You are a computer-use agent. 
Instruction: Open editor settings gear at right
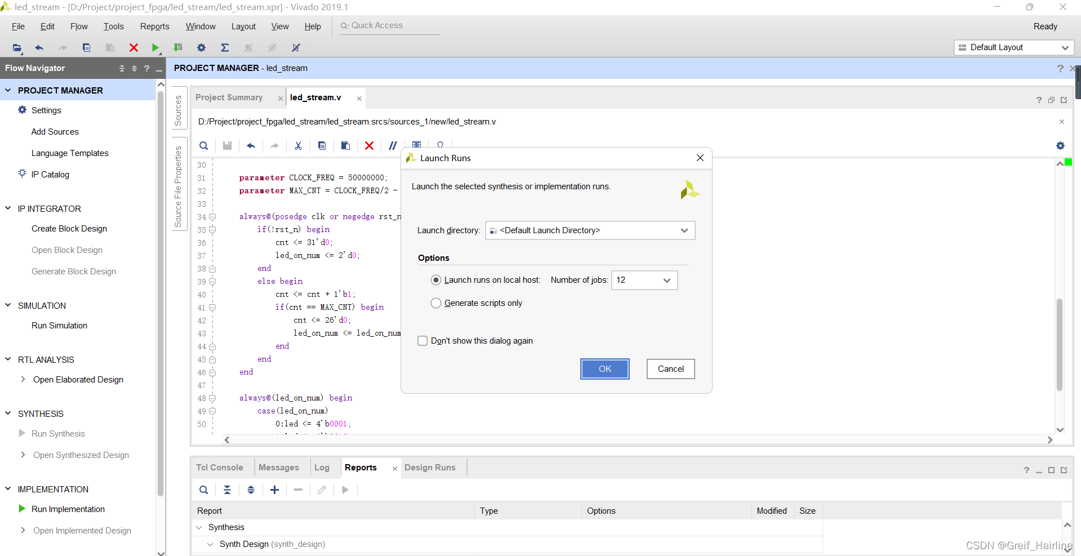[x=1060, y=146]
